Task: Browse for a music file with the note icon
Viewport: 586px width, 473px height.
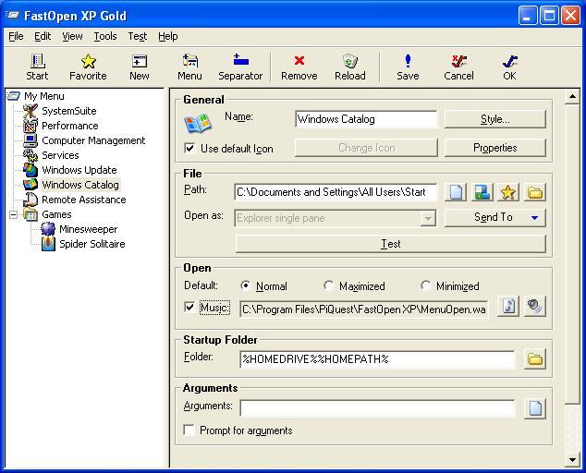Action: (x=508, y=307)
